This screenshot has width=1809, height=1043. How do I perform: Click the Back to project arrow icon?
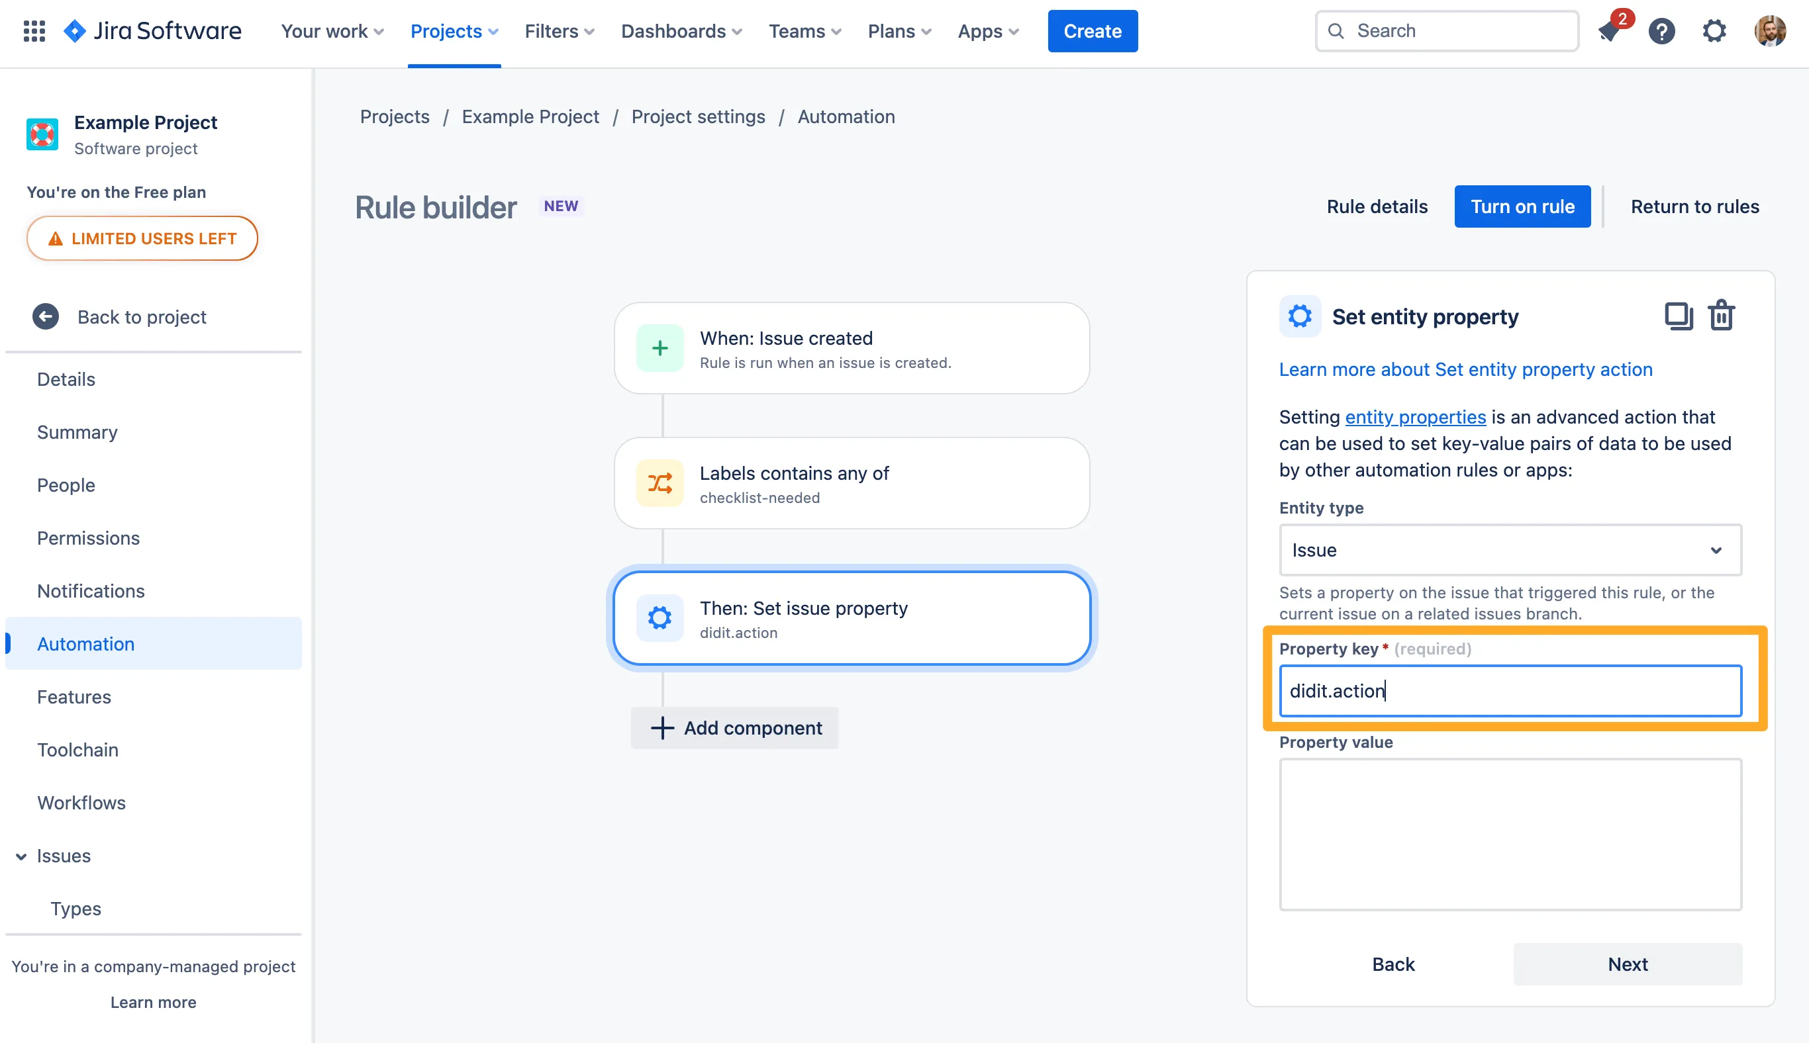pos(46,316)
